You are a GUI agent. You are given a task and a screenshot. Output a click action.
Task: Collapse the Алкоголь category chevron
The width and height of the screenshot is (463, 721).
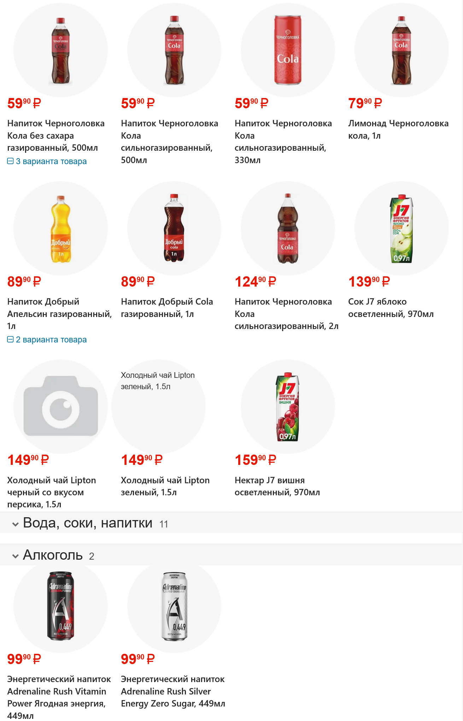pos(15,556)
